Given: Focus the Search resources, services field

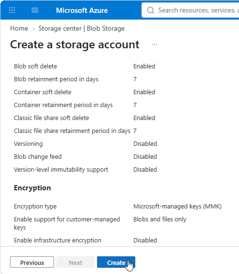Looking at the screenshot, I should (x=190, y=10).
